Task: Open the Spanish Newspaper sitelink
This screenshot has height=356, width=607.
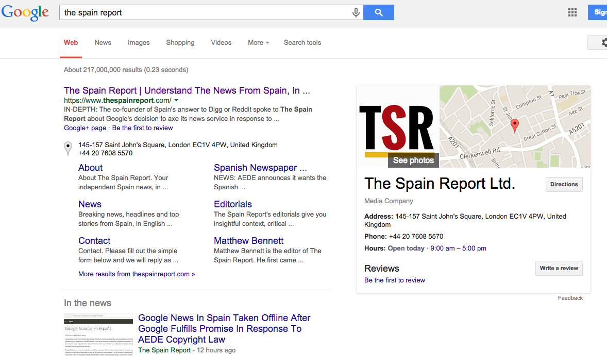Action: point(260,168)
